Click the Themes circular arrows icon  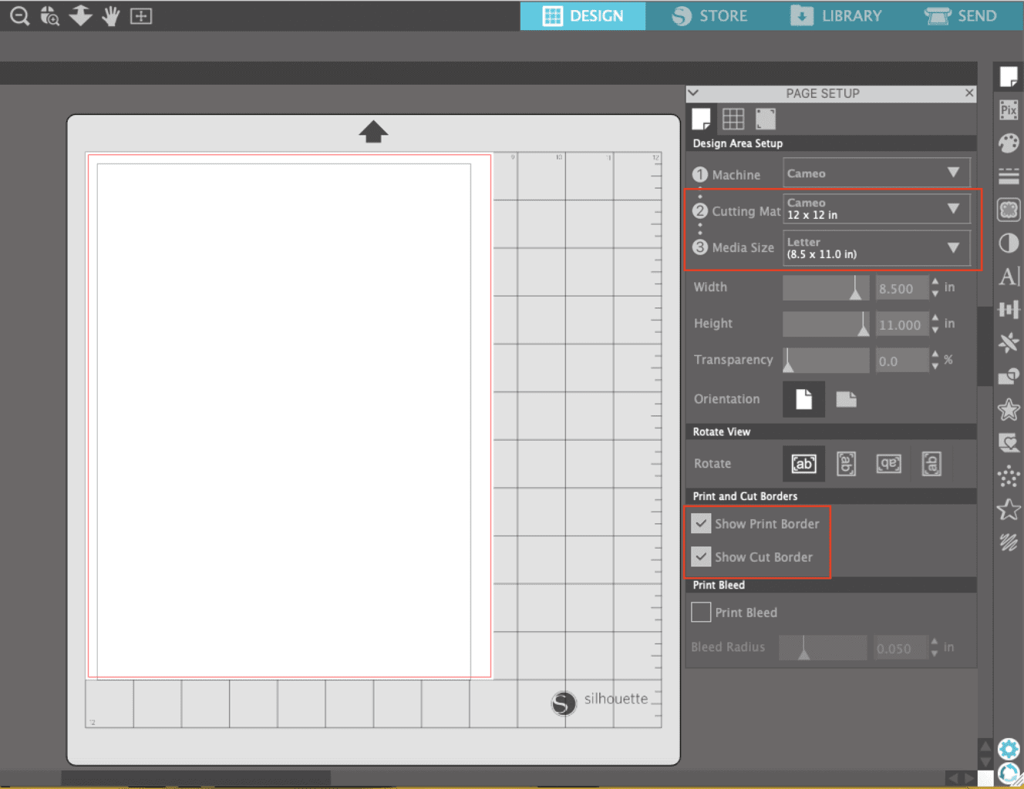(x=1009, y=774)
